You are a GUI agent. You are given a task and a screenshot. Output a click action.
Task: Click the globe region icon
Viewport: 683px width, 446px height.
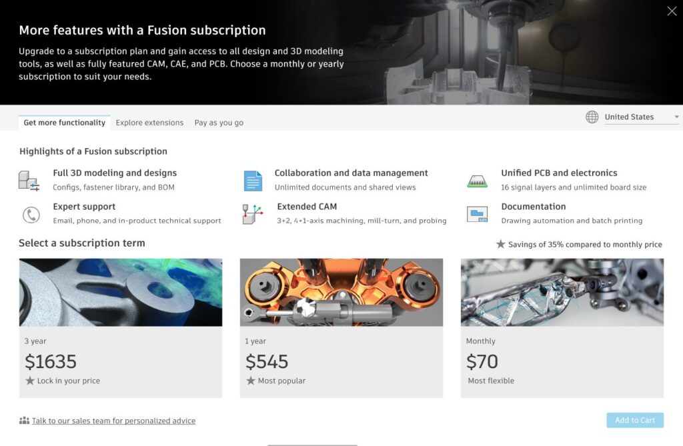(x=592, y=117)
